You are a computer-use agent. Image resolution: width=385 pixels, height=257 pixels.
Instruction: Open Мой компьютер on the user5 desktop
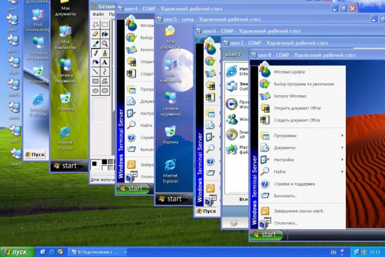click(x=170, y=71)
